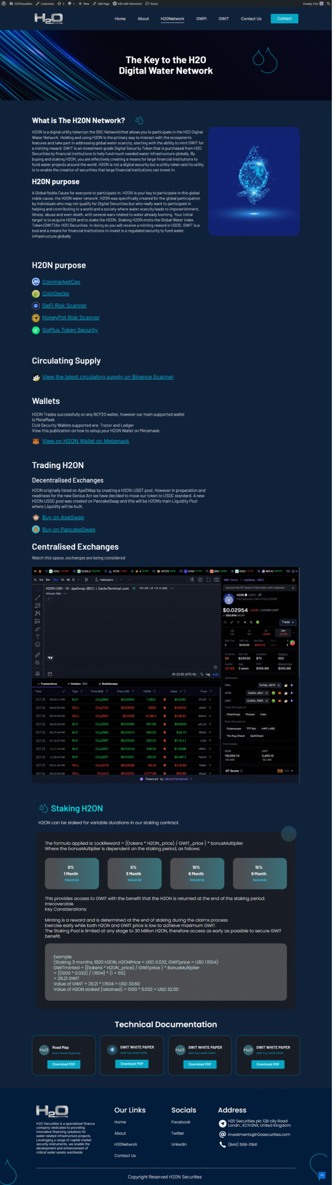Open the GWPI navigation menu item
Image resolution: width=336 pixels, height=1185 pixels.
[201, 19]
